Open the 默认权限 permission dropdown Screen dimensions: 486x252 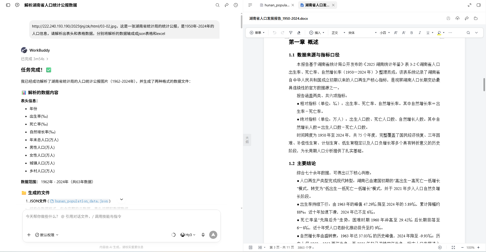click(47, 235)
